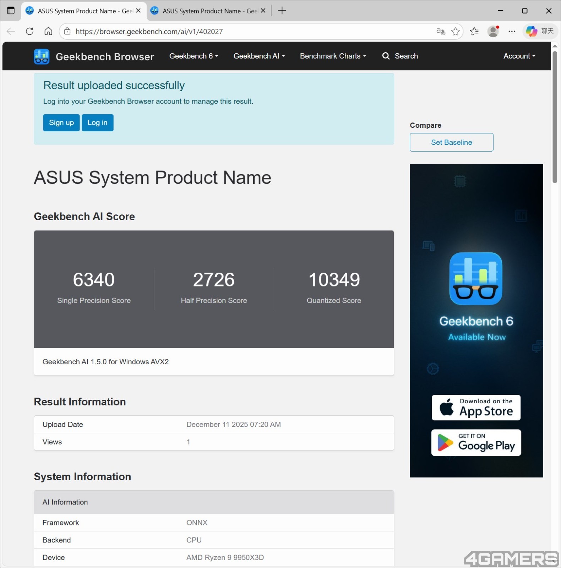The image size is (561, 568).
Task: Expand the Geekbench AI dropdown
Action: (259, 56)
